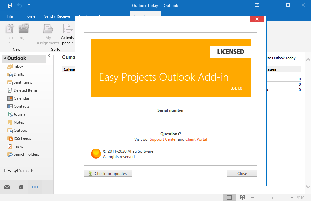The height and width of the screenshot is (201, 311).
Task: Click the Sent Items folder icon
Action: [10, 82]
